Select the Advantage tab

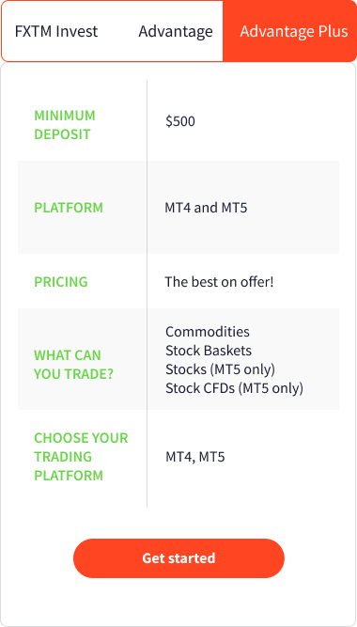176,31
